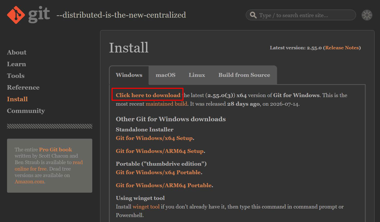Click the 'Click here to download' link

[148, 95]
